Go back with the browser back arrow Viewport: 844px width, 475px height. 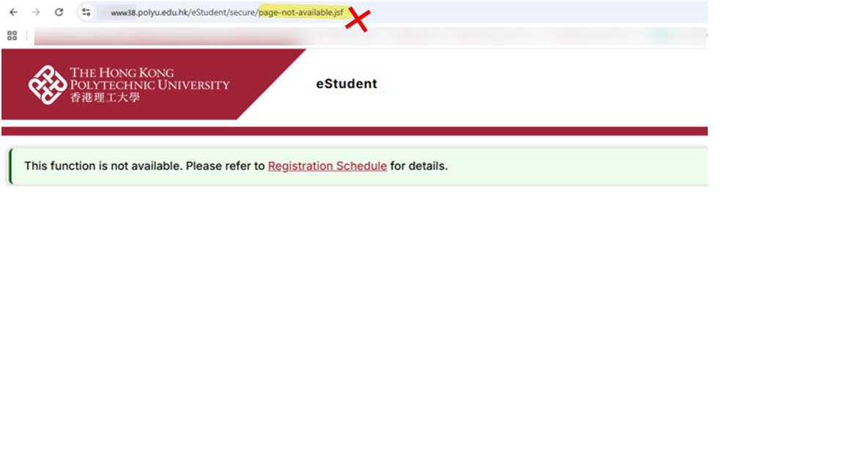tap(13, 12)
